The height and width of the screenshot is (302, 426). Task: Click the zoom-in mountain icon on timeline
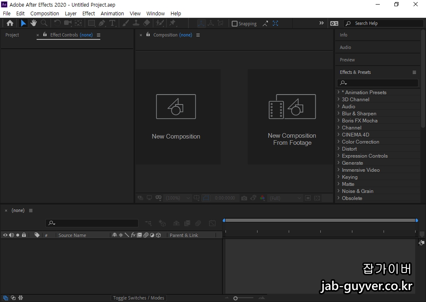[262, 298]
